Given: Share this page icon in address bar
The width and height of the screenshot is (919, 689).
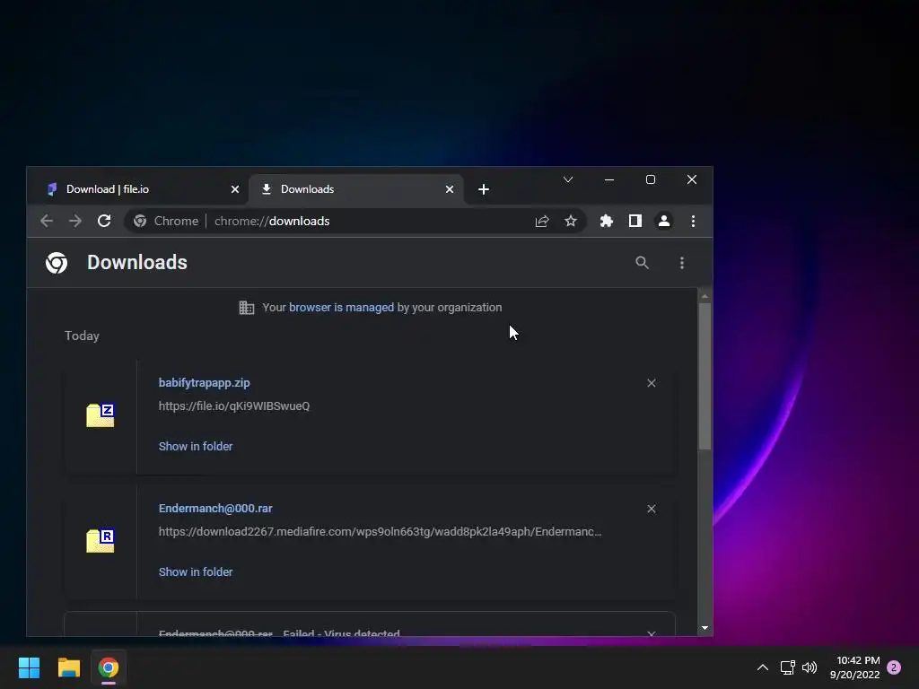Looking at the screenshot, I should coord(541,221).
